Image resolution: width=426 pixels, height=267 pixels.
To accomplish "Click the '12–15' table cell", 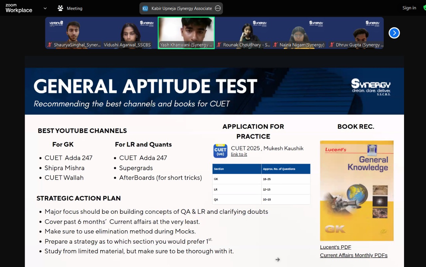I will tap(286, 189).
